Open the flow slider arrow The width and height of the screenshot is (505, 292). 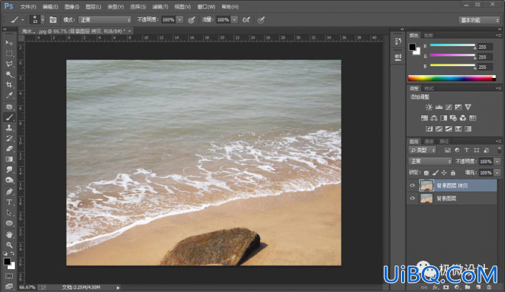(234, 20)
